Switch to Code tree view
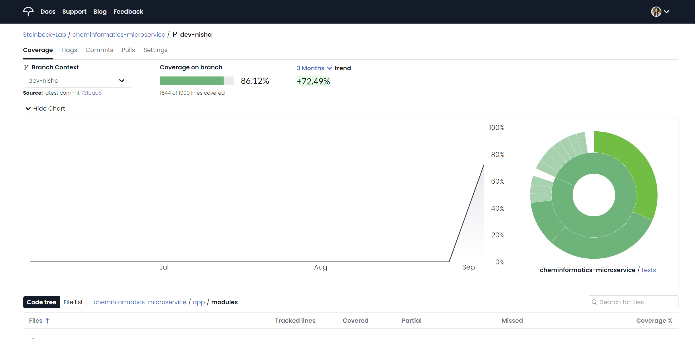 pos(42,302)
